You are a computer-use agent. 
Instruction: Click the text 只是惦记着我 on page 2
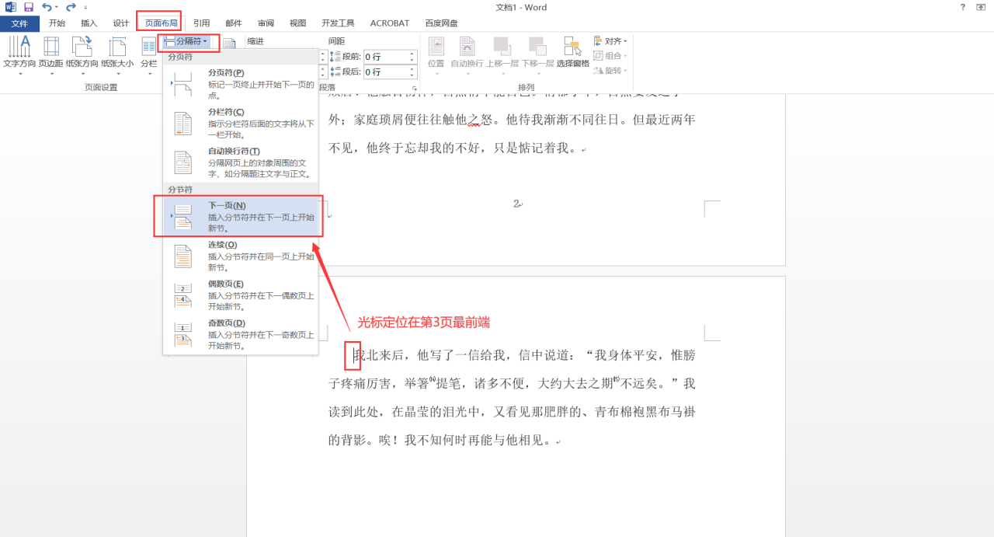(x=531, y=148)
